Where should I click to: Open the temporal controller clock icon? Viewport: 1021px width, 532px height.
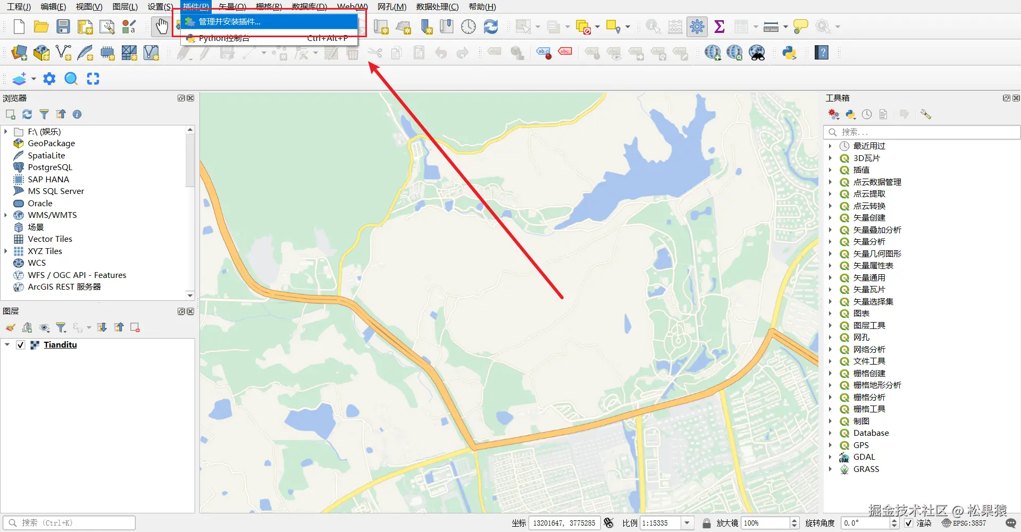click(468, 27)
